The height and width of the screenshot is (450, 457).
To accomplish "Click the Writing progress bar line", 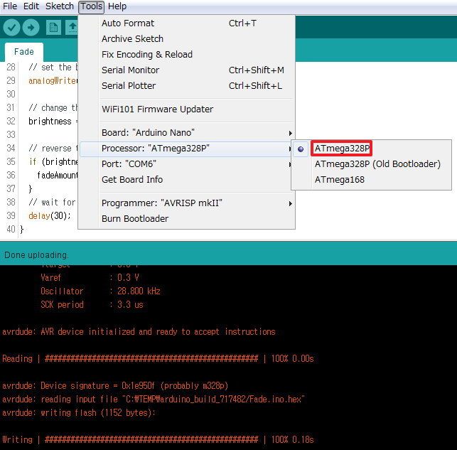I will pyautogui.click(x=158, y=440).
